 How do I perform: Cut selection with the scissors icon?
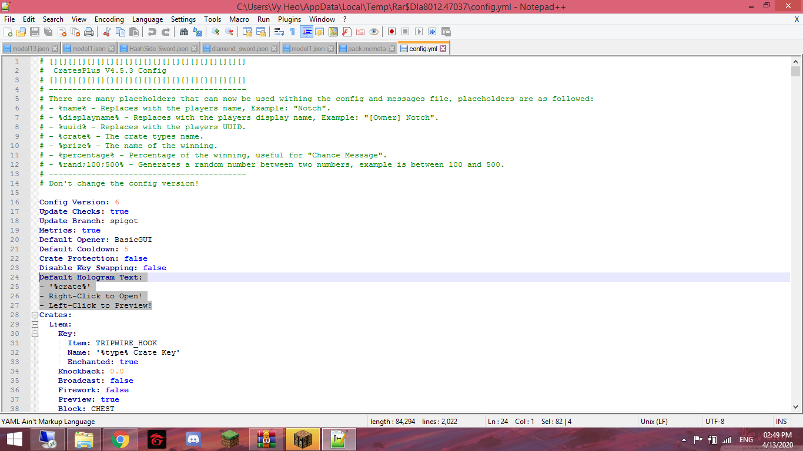(x=107, y=32)
